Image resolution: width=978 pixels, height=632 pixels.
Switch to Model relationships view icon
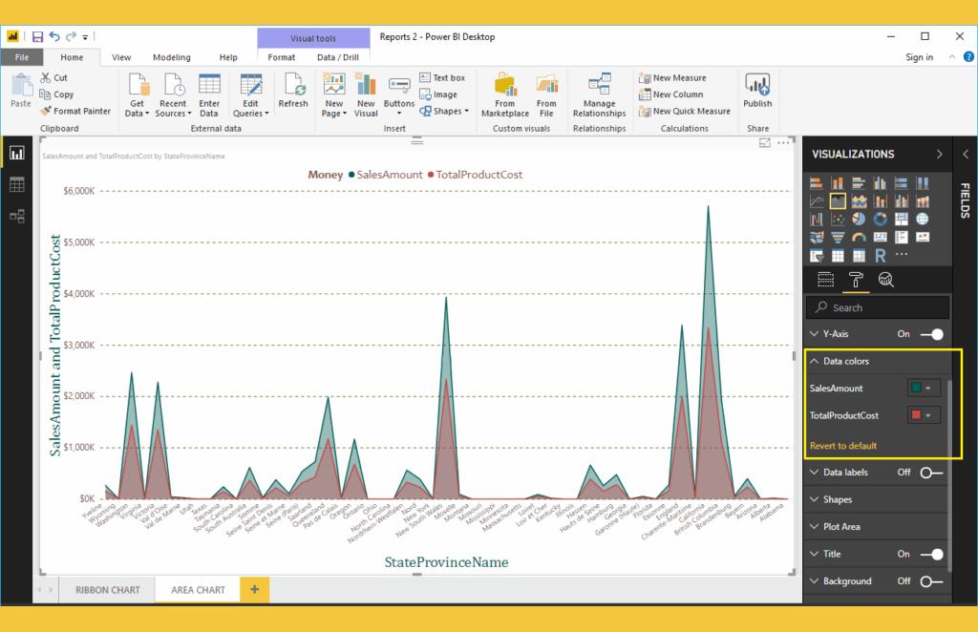[16, 216]
